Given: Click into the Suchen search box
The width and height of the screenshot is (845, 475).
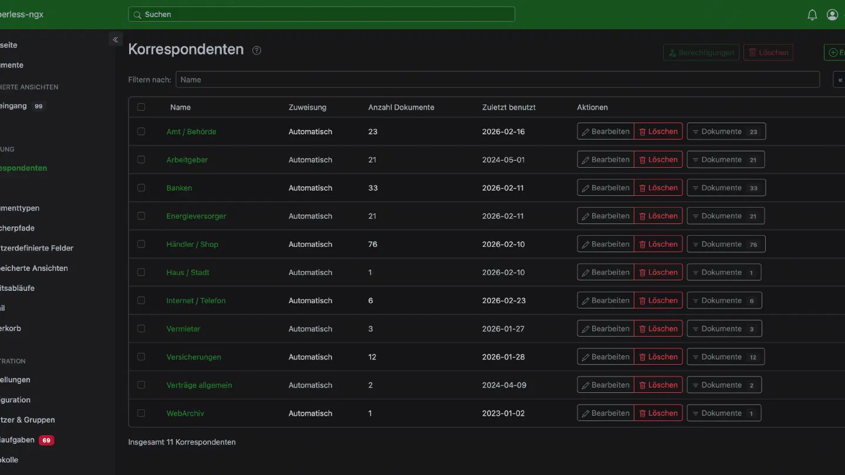Looking at the screenshot, I should click(x=322, y=15).
